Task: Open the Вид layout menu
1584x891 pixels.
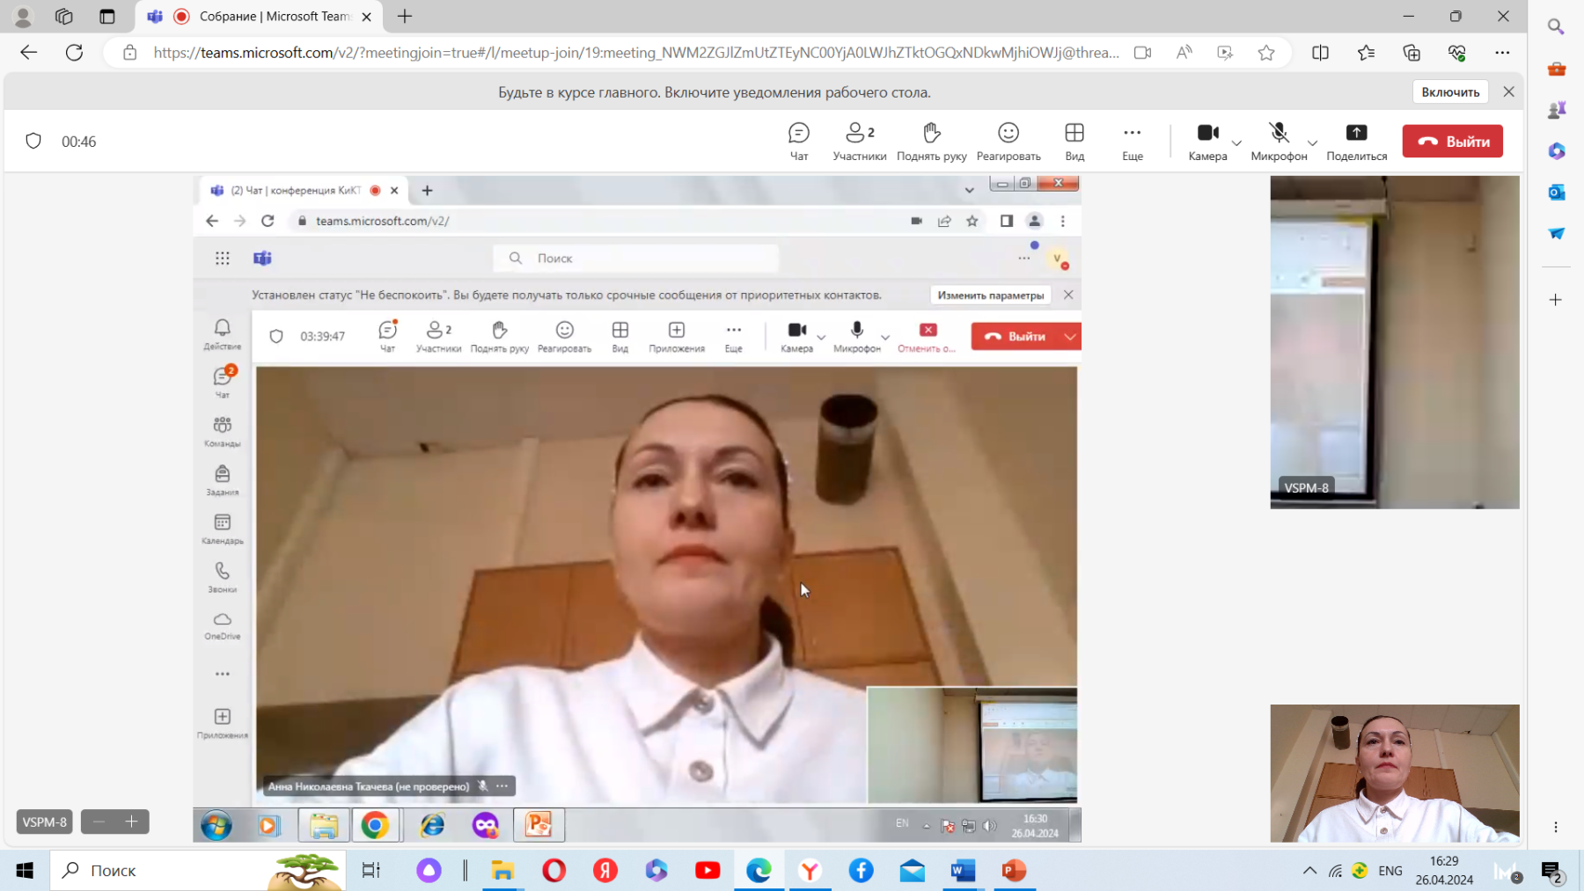Action: 1074,141
